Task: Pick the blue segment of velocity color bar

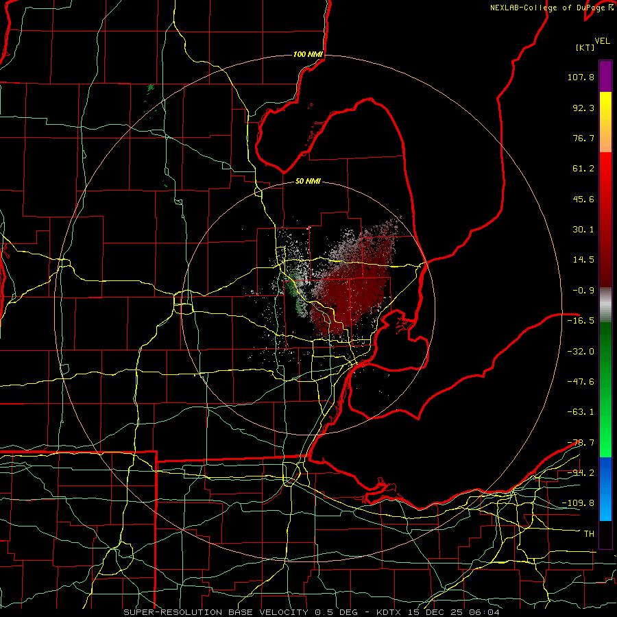Action: 605,489
